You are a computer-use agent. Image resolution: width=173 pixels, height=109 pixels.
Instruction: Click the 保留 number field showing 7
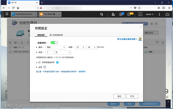point(49,52)
